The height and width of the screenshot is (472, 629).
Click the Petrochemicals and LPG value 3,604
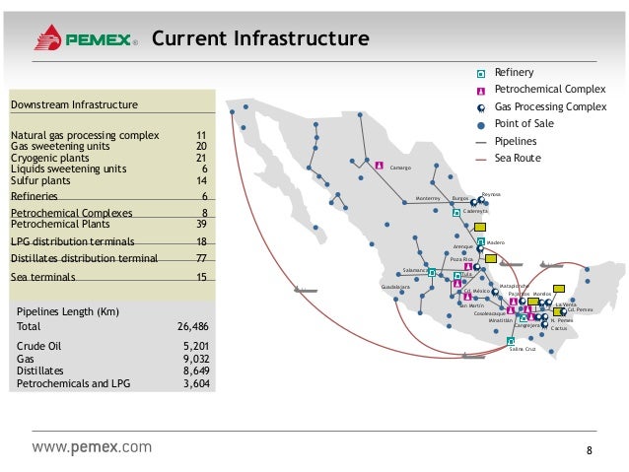(x=196, y=383)
